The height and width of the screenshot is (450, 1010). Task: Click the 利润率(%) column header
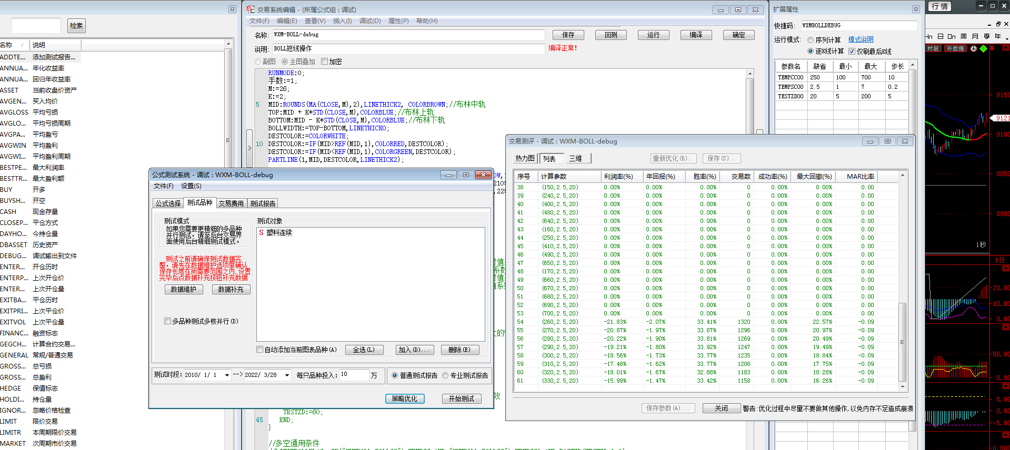click(x=622, y=176)
